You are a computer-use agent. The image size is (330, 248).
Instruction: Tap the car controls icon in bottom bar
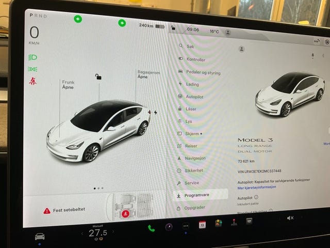point(40,237)
